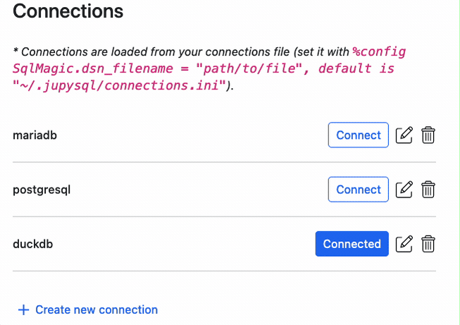460x325 pixels.
Task: Edit the mariadb connection
Action: pyautogui.click(x=404, y=135)
